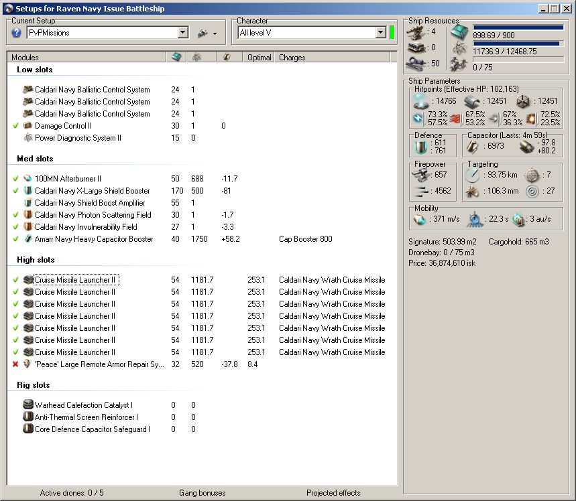Image resolution: width=576 pixels, height=501 pixels.
Task: Click the shield hitpoints icon in Ship Parameters
Action: (420, 101)
